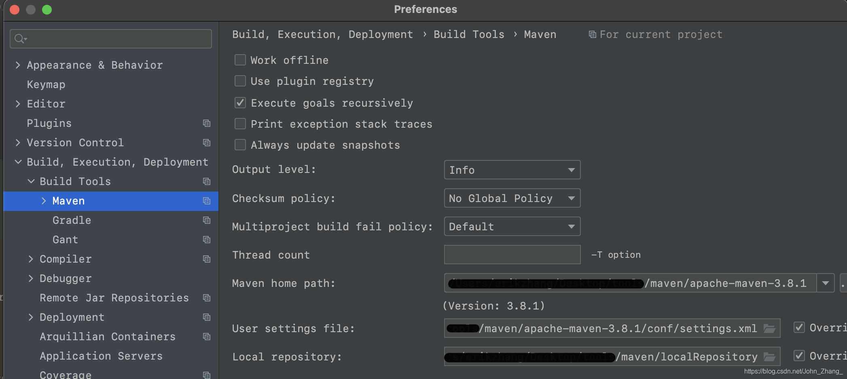Click the project-level icon beside Build Tools
The width and height of the screenshot is (847, 379).
207,181
